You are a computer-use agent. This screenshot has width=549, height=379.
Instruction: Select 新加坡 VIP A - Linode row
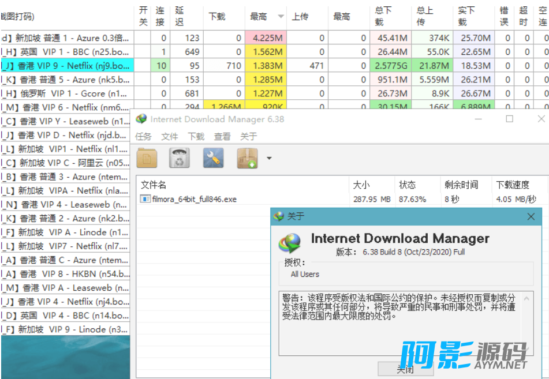click(65, 232)
